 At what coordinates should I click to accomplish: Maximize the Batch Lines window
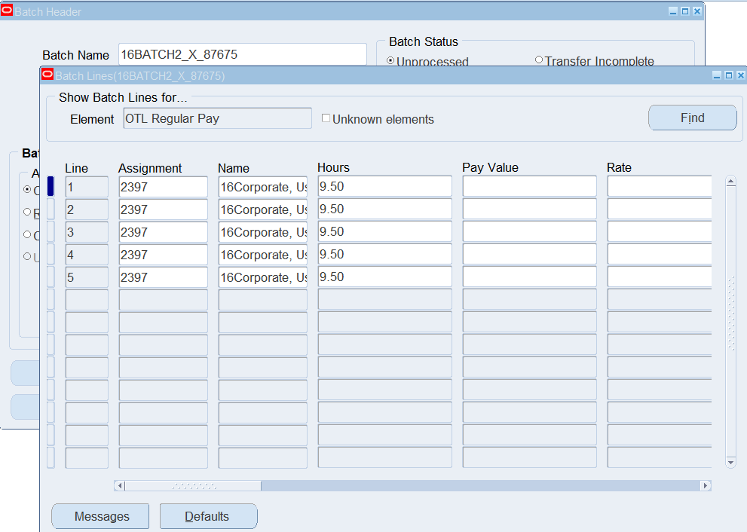point(728,75)
